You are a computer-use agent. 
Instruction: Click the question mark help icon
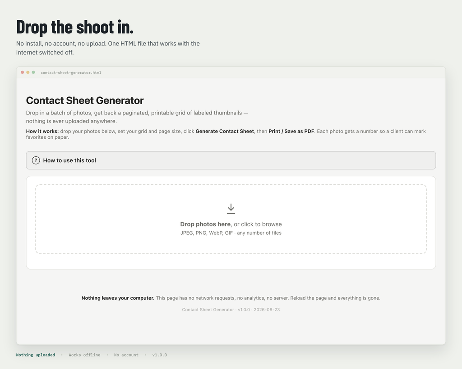(36, 160)
